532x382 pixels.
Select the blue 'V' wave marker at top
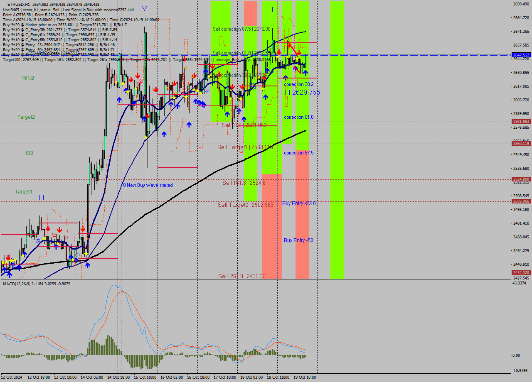(144, 8)
